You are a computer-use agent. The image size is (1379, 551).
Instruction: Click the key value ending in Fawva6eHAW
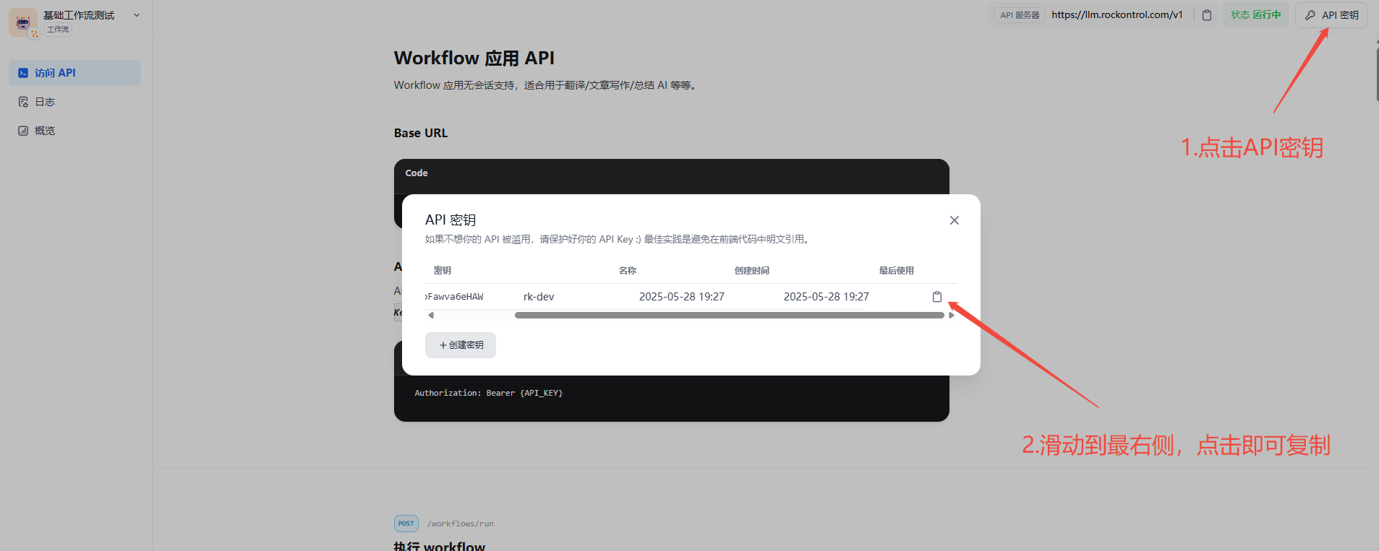tap(455, 297)
